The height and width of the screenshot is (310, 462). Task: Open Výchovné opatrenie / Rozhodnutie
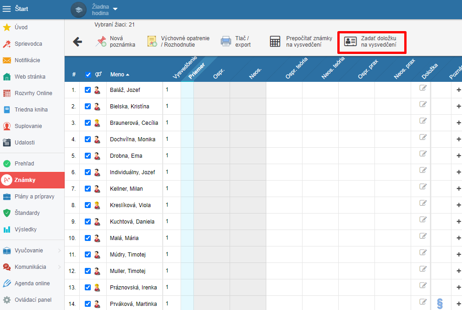[179, 42]
